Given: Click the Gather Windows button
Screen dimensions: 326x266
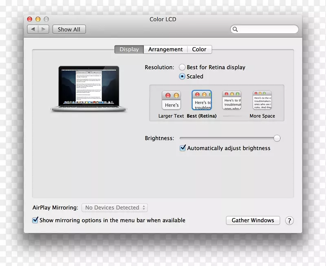Looking at the screenshot, I should click(x=253, y=220).
